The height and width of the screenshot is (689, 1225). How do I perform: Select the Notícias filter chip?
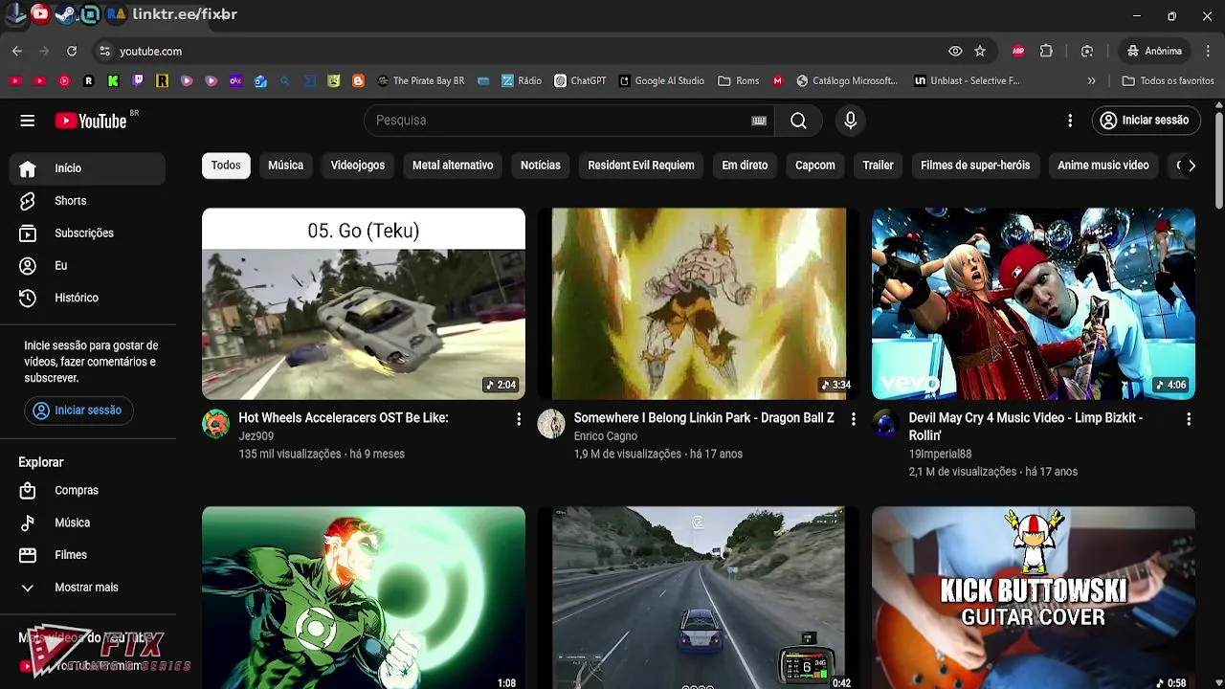pos(541,166)
